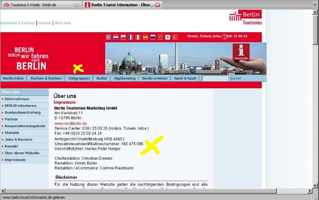Click the Presse link at top
Viewport: 319px width, 200px height.
click(x=45, y=23)
